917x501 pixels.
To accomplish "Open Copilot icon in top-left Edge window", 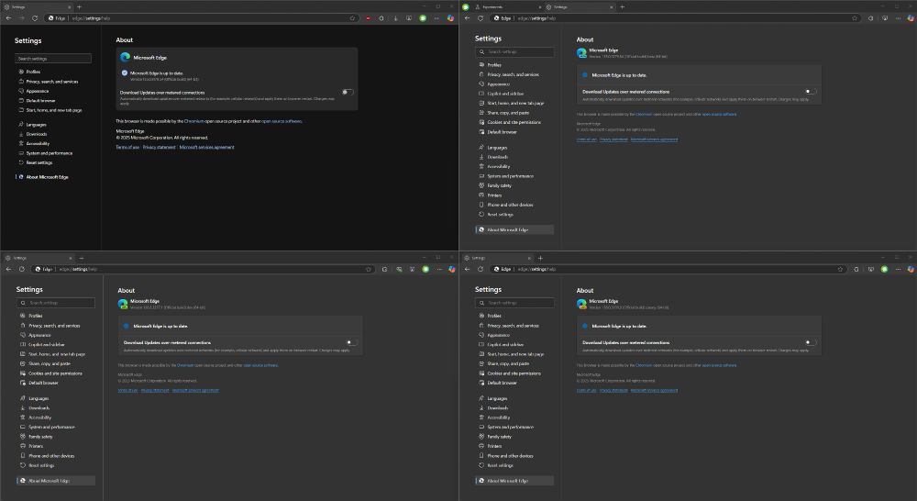I will coord(450,18).
